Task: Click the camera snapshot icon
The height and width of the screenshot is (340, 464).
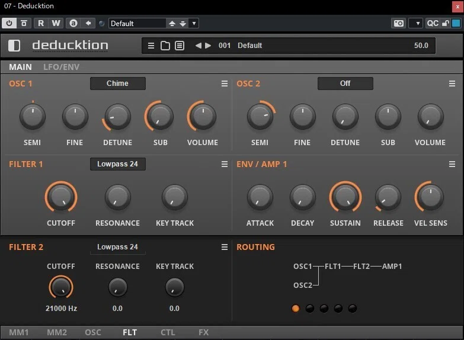Action: click(399, 23)
